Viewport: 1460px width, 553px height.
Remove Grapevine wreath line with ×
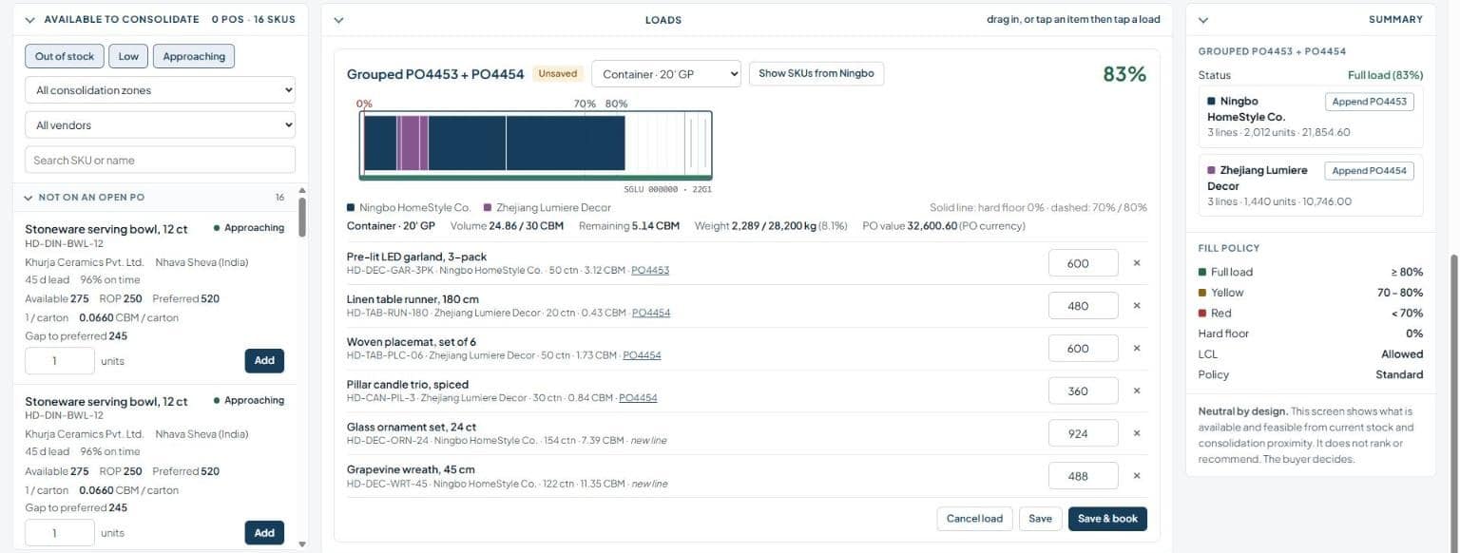1136,476
